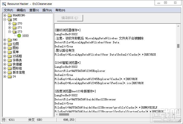Viewport: 183px width, 124px height.
Task: Expand the 字串表 node
Action: 5,60
